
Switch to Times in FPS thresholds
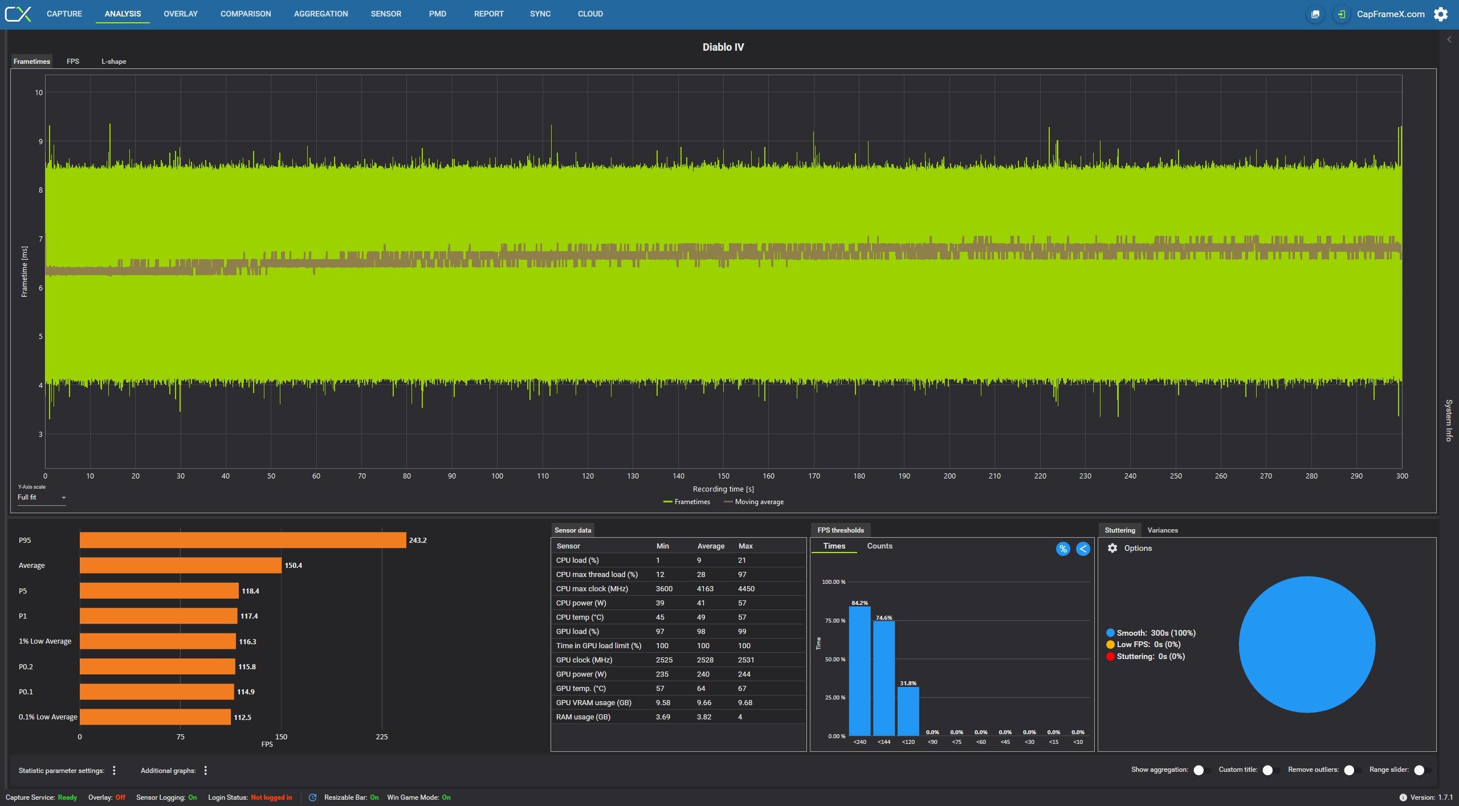click(x=834, y=546)
